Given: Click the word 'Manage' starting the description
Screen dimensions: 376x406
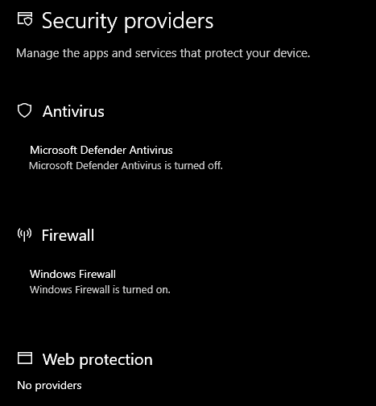Looking at the screenshot, I should (38, 53).
